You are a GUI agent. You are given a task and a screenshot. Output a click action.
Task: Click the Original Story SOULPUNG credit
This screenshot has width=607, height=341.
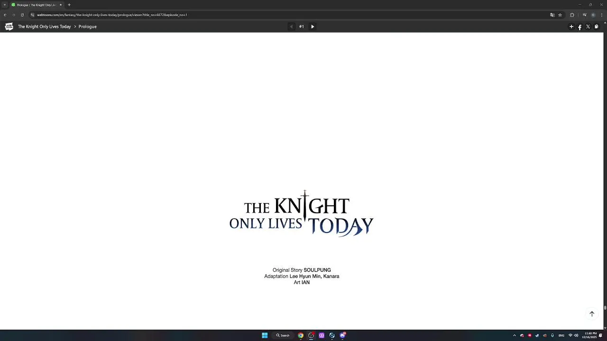pos(302,270)
